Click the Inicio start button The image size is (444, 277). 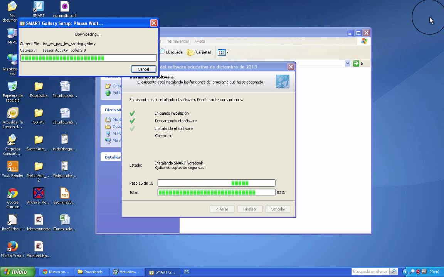point(18,272)
